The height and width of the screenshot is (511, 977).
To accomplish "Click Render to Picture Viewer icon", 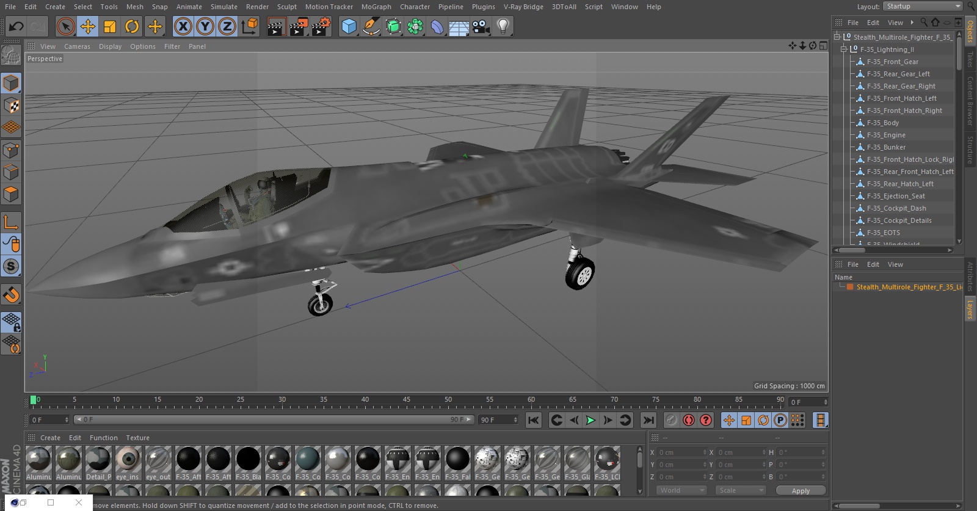I will (299, 26).
